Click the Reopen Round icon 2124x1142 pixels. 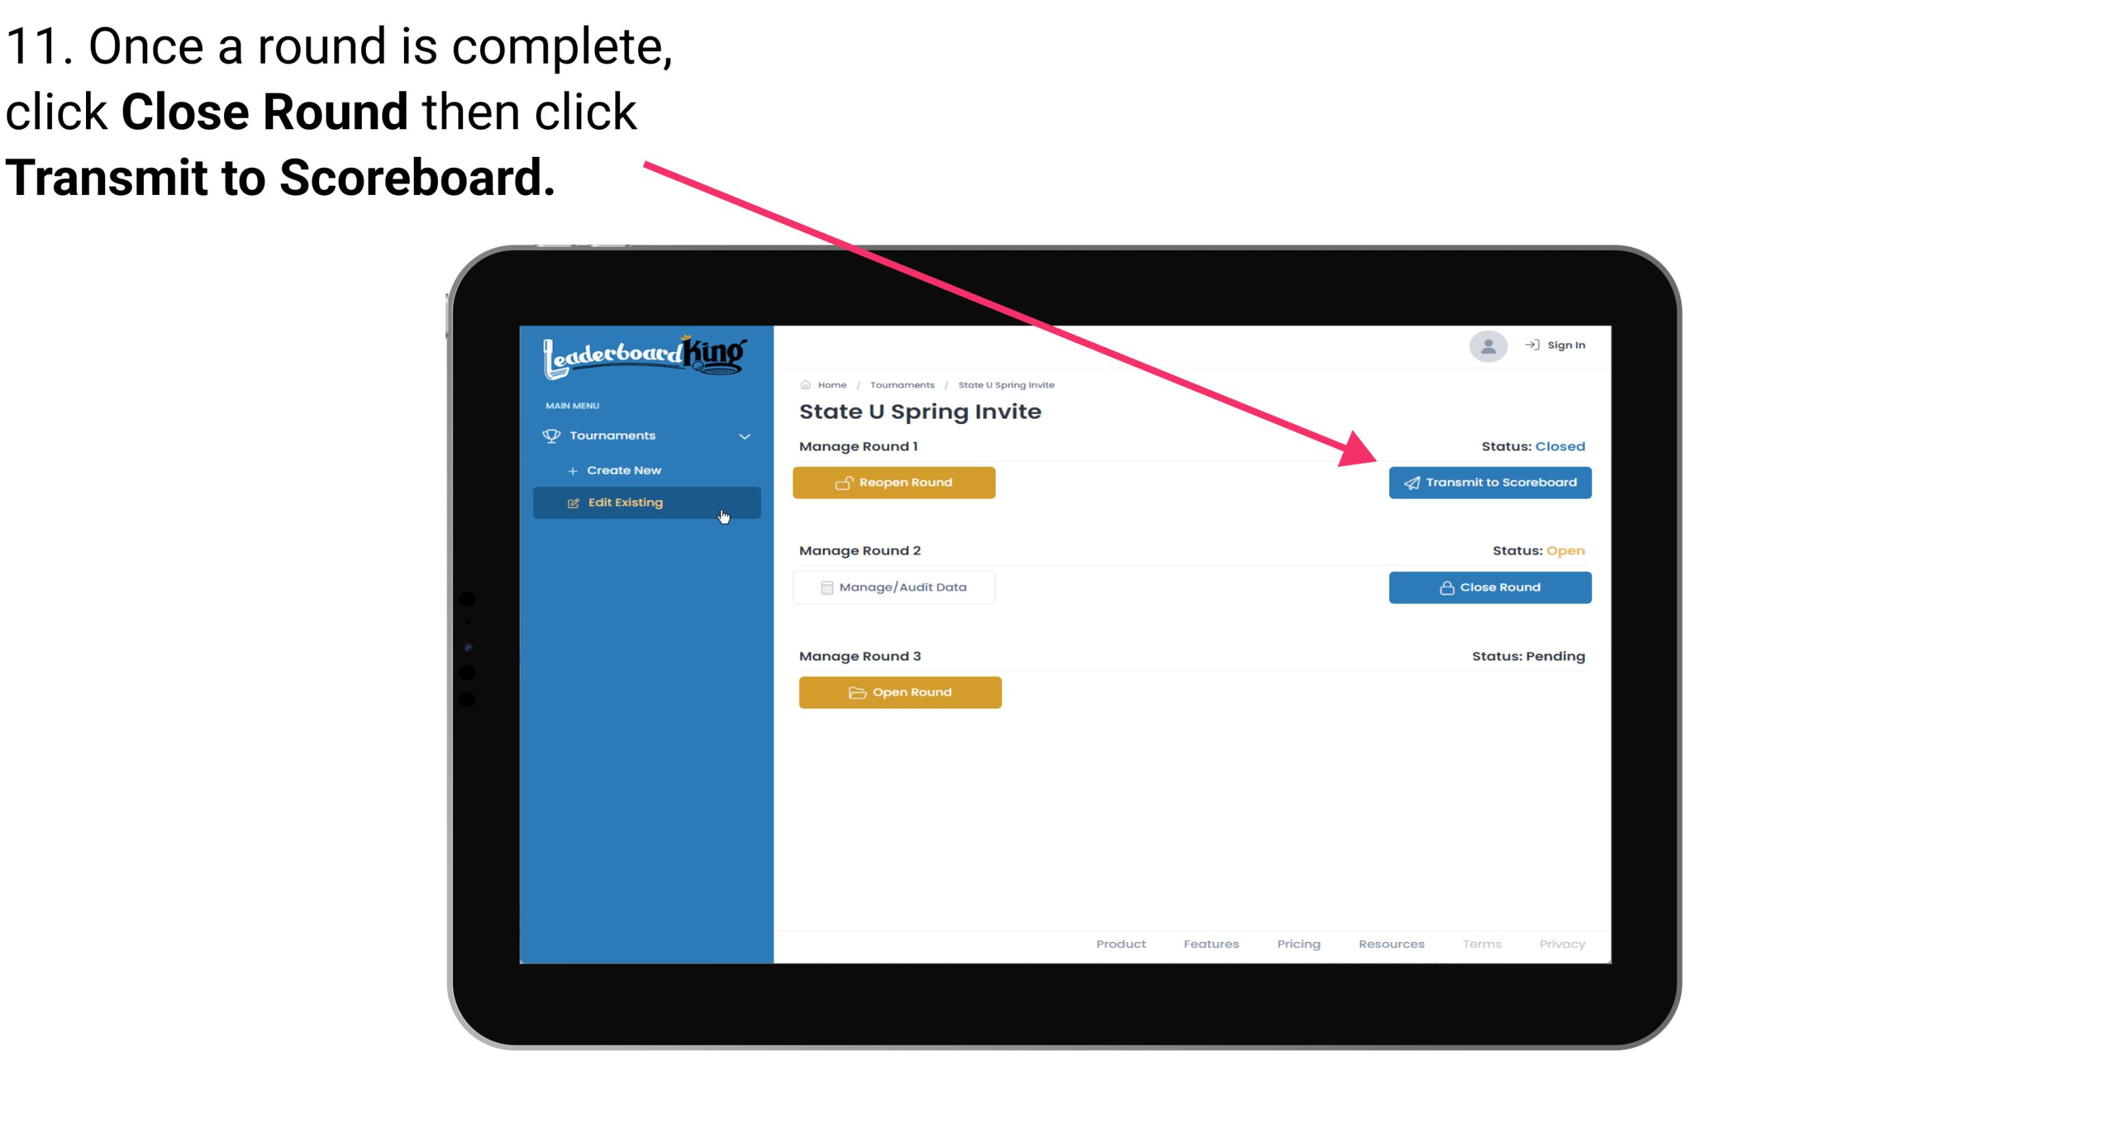click(x=844, y=482)
